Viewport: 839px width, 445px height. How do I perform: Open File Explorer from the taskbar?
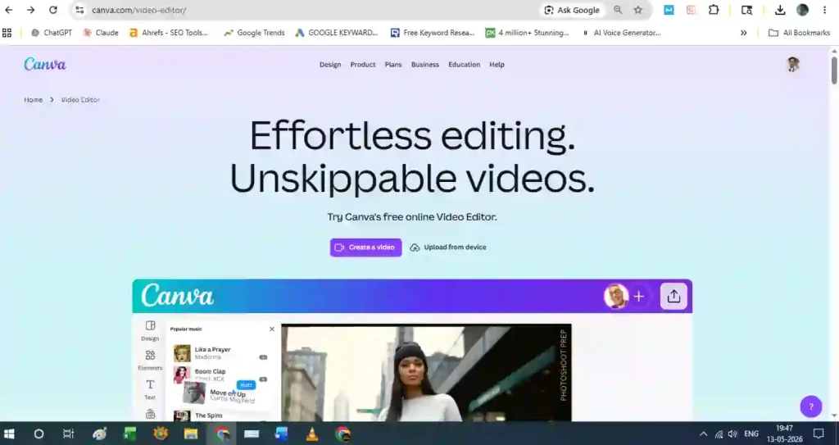coord(190,434)
